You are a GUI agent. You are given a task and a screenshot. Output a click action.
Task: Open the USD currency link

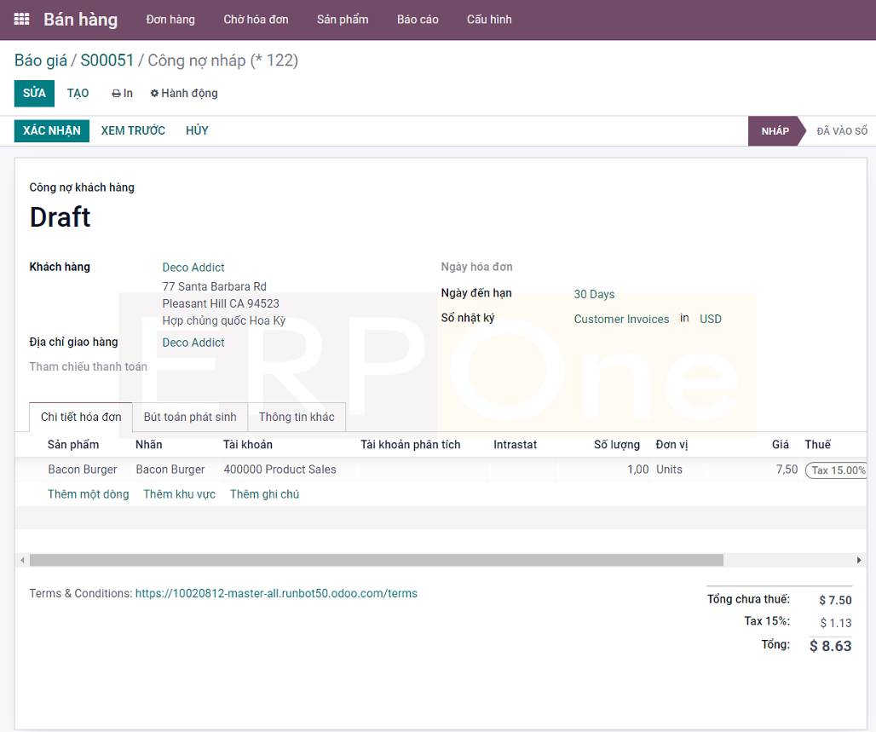[x=710, y=319]
